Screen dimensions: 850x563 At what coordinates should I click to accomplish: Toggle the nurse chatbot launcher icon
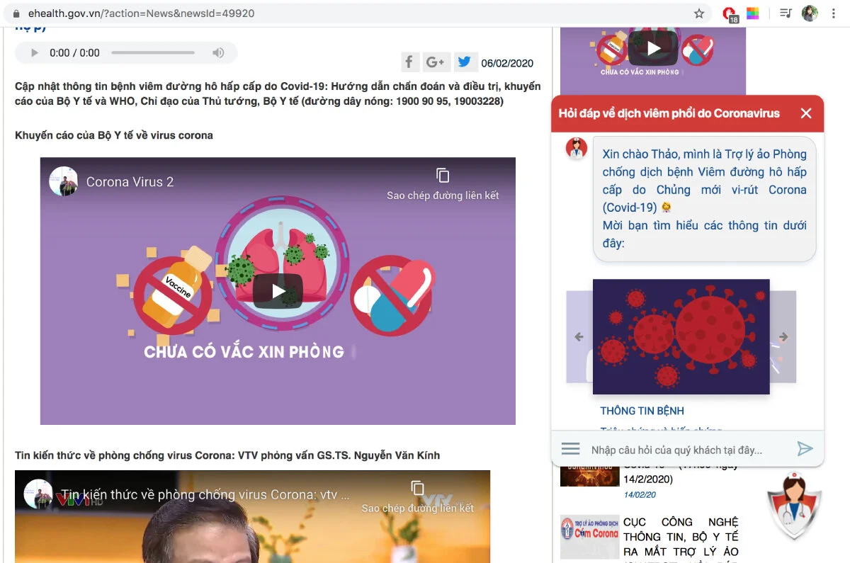click(x=794, y=506)
